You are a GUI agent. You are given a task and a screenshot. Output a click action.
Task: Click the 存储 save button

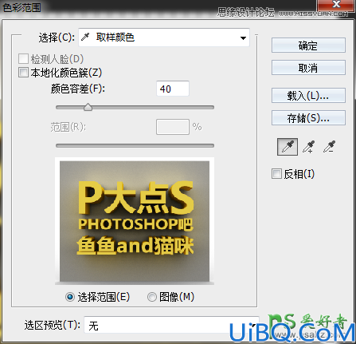(x=308, y=117)
